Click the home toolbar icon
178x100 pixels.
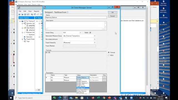pyautogui.click(x=32, y=14)
